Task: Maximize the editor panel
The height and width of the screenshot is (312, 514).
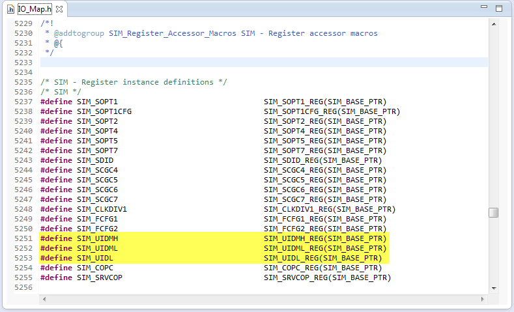Action: click(498, 9)
